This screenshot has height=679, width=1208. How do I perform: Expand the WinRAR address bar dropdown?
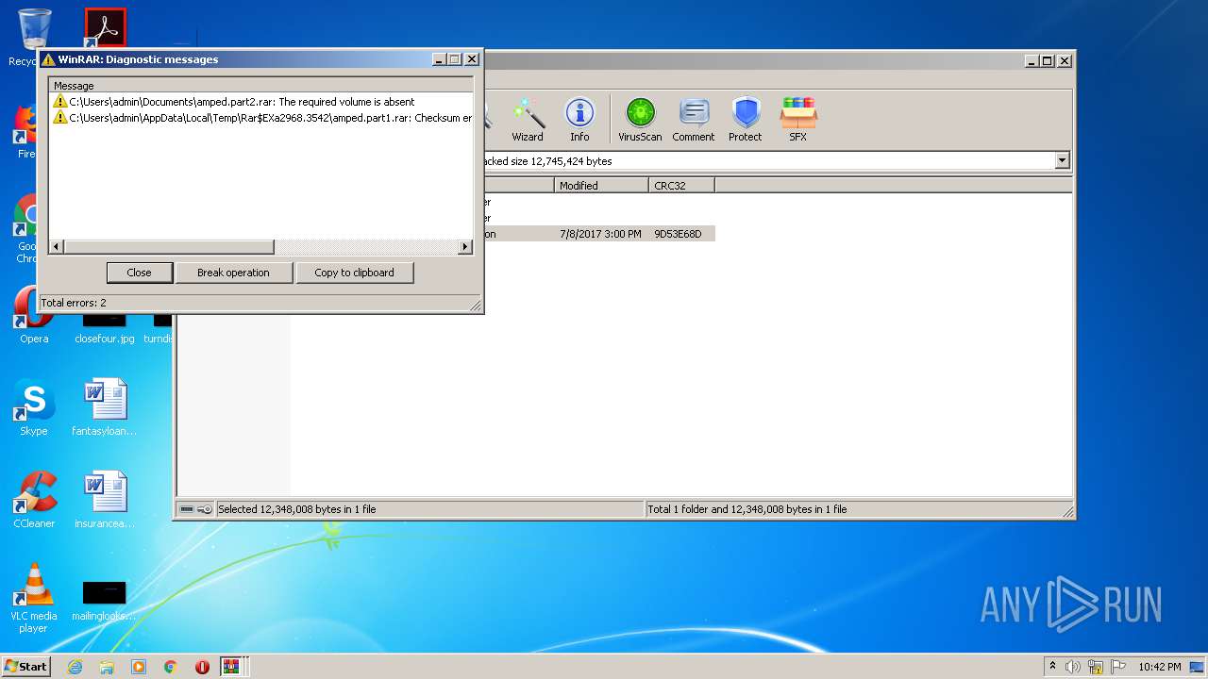click(x=1063, y=161)
